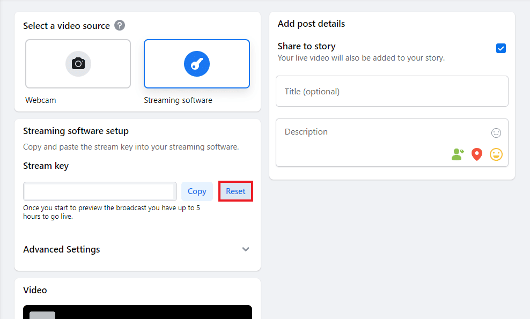Screen dimensions: 530x319
Task: Select the Webcam video source card
Action: [78, 64]
